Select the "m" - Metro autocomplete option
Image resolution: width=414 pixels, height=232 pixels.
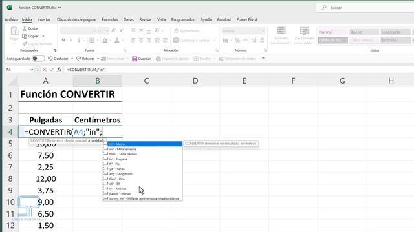coord(142,144)
